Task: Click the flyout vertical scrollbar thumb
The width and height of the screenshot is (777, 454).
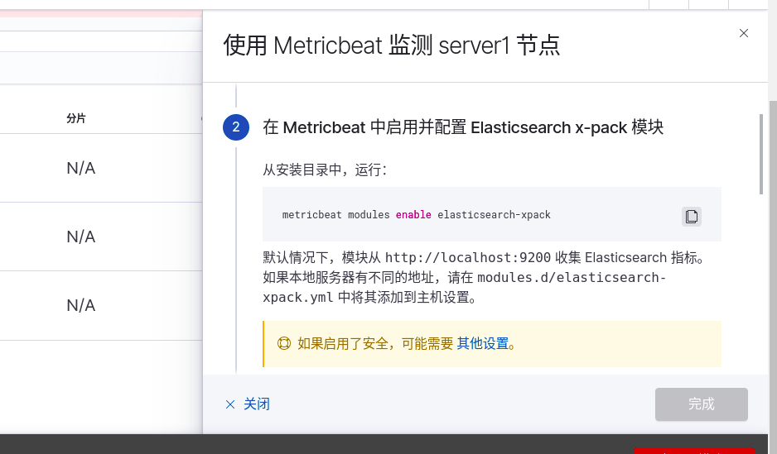Action: coord(761,155)
